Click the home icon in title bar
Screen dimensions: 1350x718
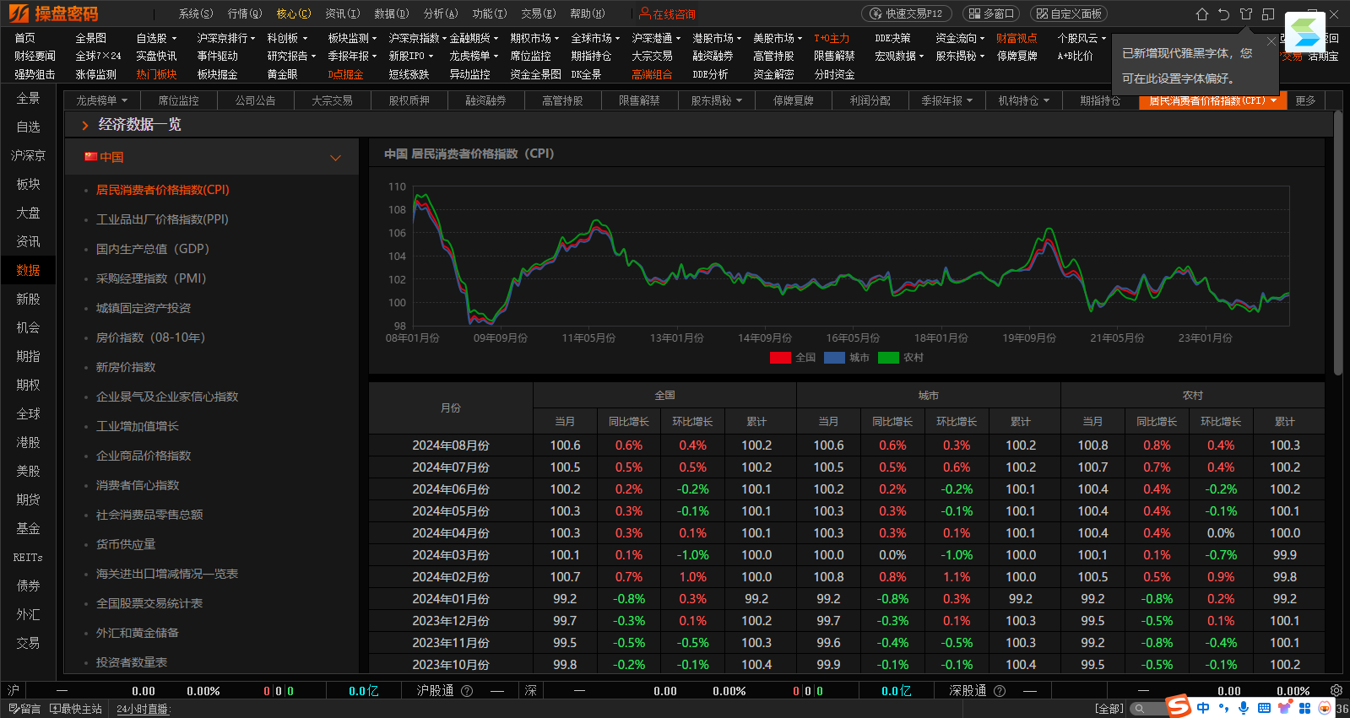pyautogui.click(x=1202, y=14)
